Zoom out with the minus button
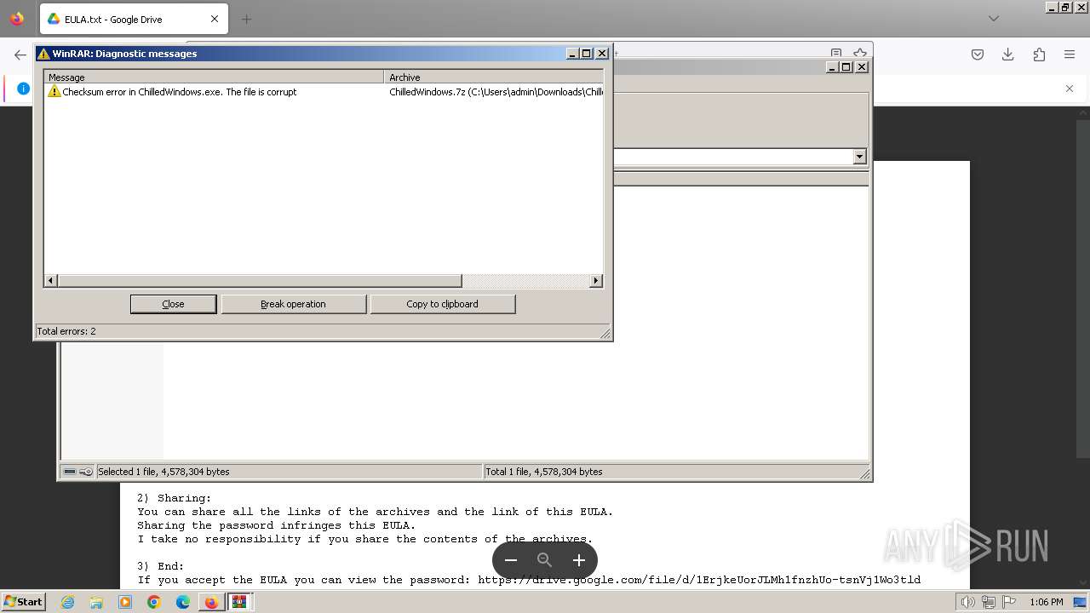Screen dimensions: 1090x613 pos(511,560)
